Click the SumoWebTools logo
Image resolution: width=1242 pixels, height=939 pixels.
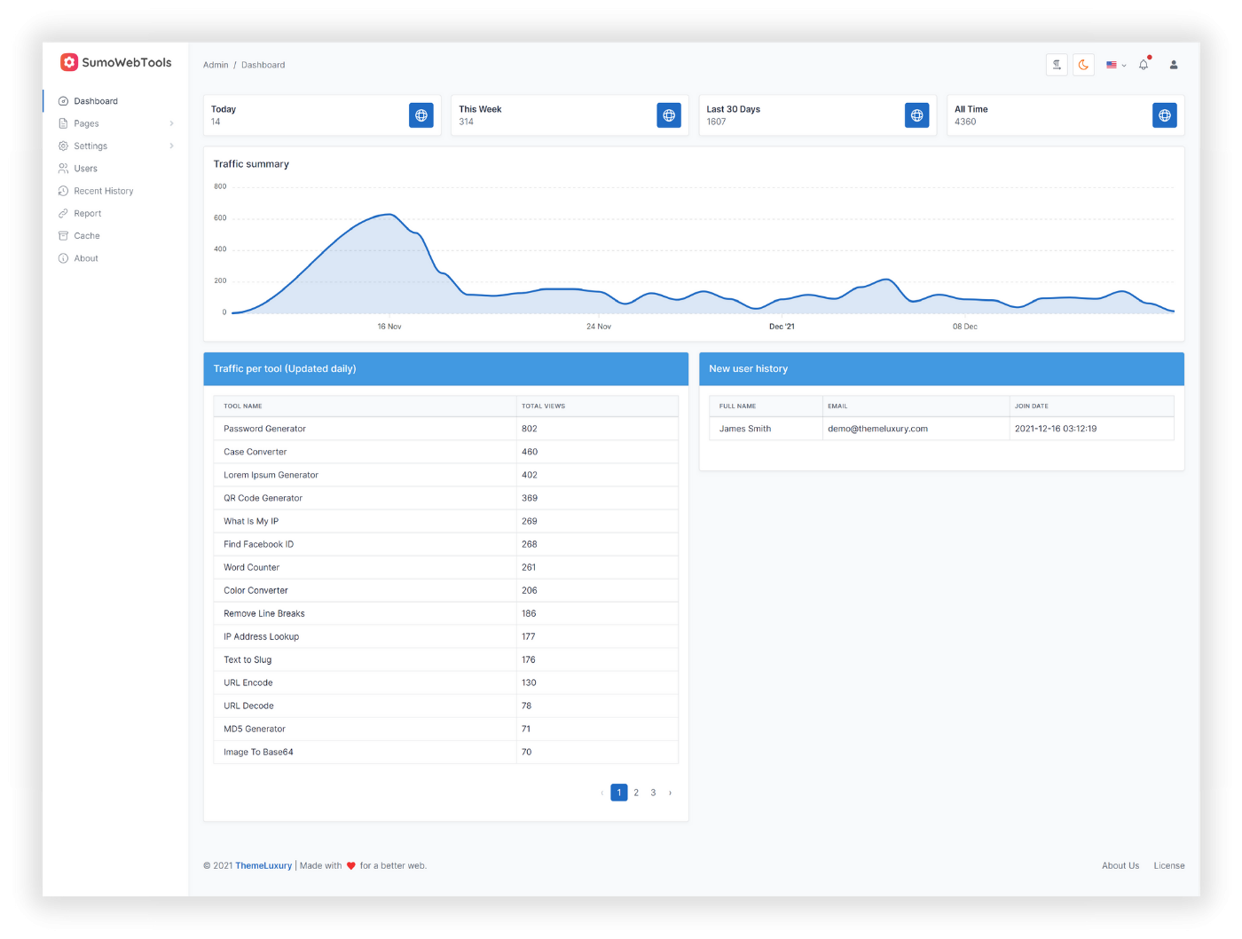tap(116, 62)
